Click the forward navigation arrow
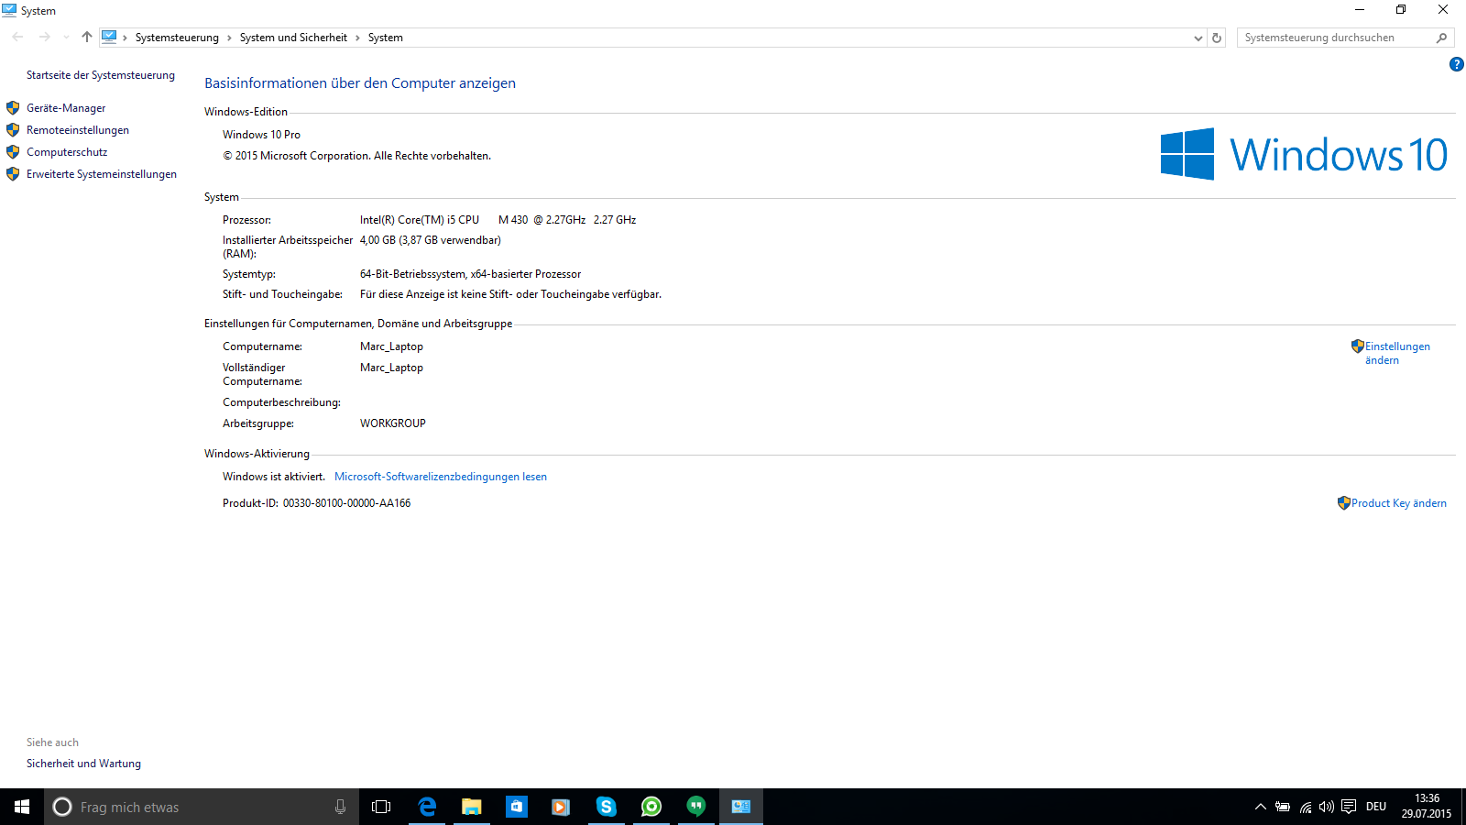The image size is (1466, 825). click(x=44, y=38)
